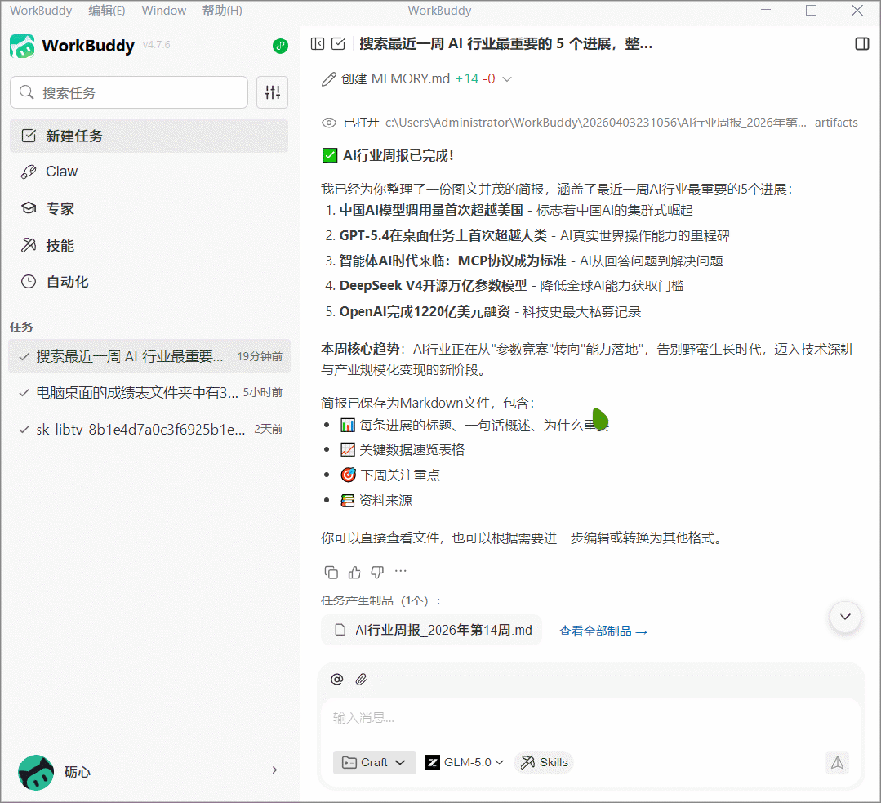Click item 中国AI模型调用量首次超越美国
Image resolution: width=881 pixels, height=803 pixels.
[431, 210]
